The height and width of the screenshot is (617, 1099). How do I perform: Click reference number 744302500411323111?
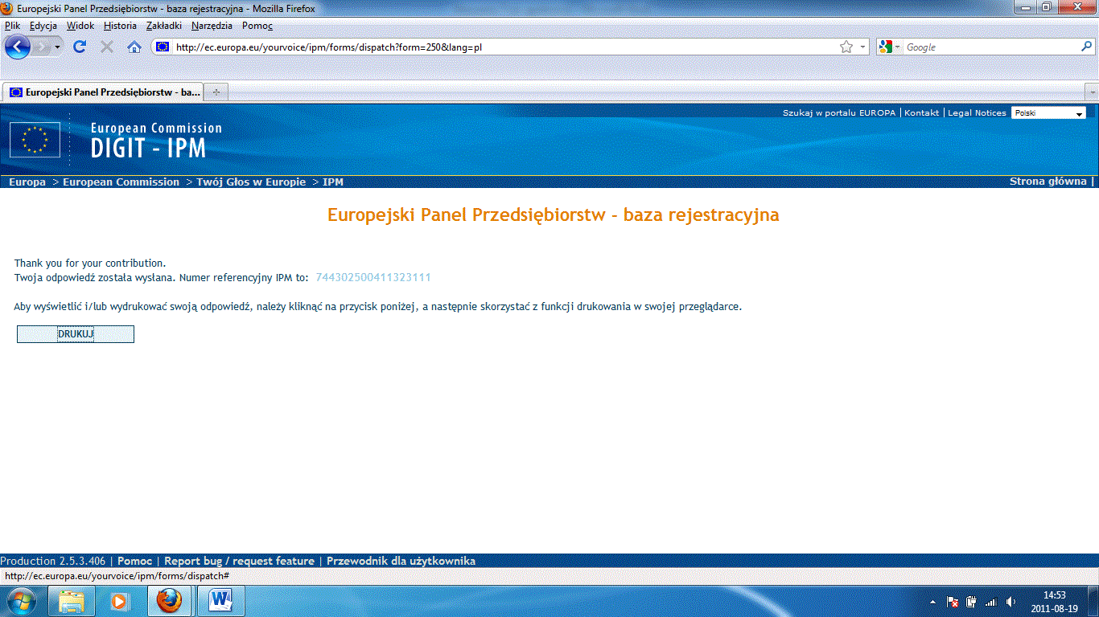(373, 277)
